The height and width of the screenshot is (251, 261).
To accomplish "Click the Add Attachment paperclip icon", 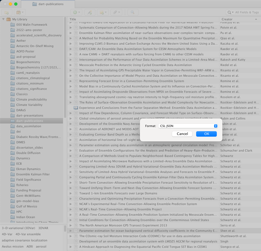I will (x=116, y=12).
